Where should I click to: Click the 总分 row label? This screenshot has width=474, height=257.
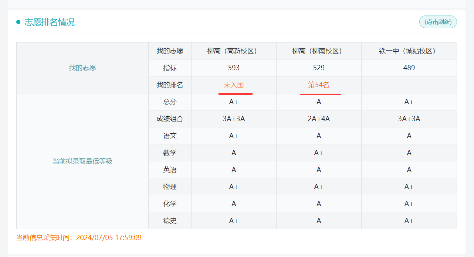tap(170, 102)
